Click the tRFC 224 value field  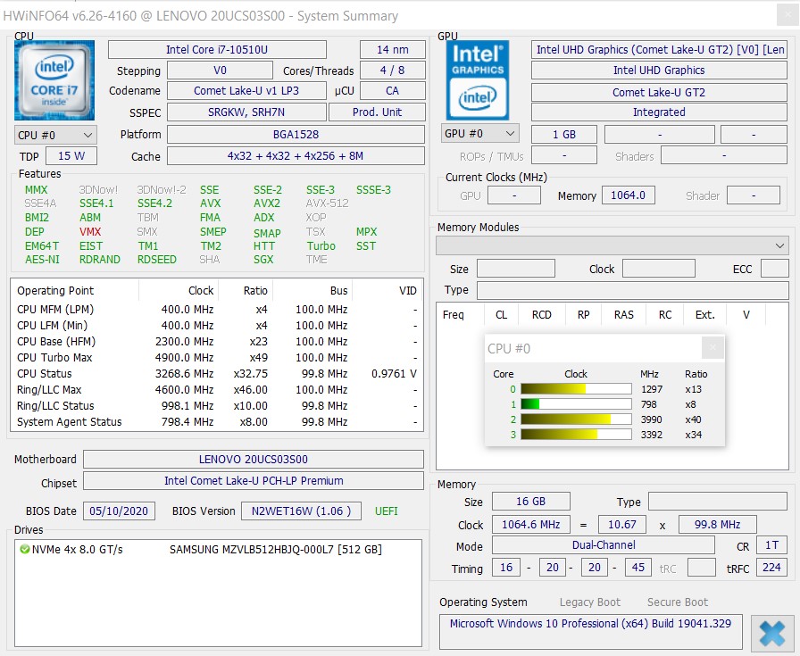[771, 568]
